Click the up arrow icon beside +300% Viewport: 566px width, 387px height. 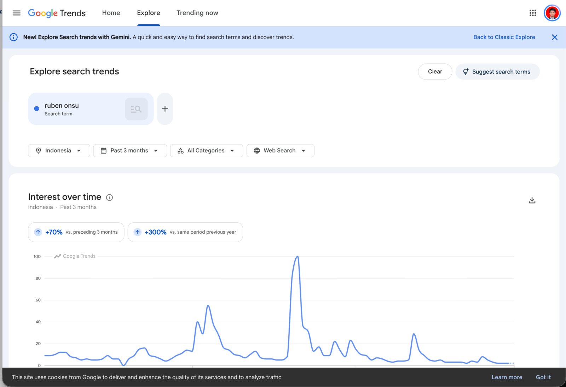coord(138,232)
